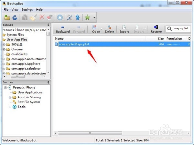
Task: Click the magnifier search icon
Action: 169,29
